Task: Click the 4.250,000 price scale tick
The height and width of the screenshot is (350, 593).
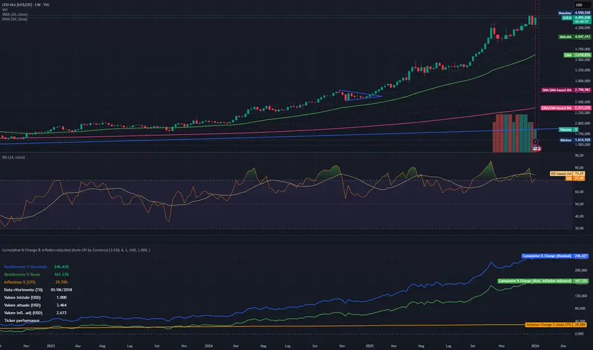Action: click(x=582, y=28)
